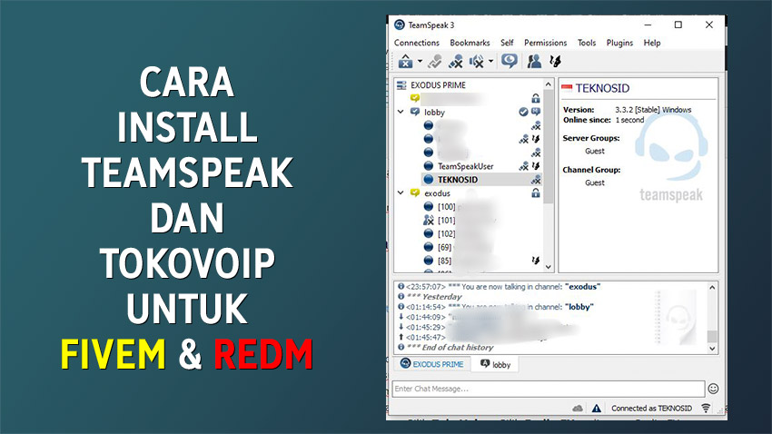Open the Plugins menu
This screenshot has height=434, width=772.
click(x=619, y=43)
